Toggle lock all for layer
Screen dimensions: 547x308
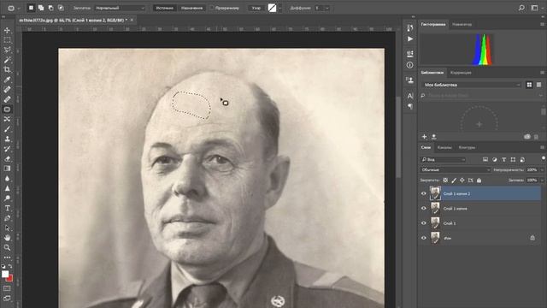tap(479, 181)
